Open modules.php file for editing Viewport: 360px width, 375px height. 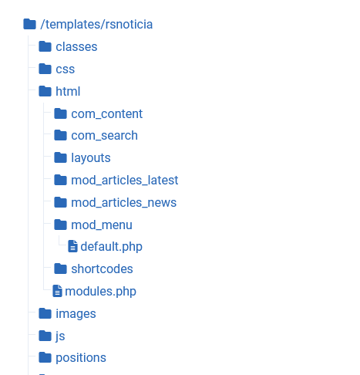(100, 291)
